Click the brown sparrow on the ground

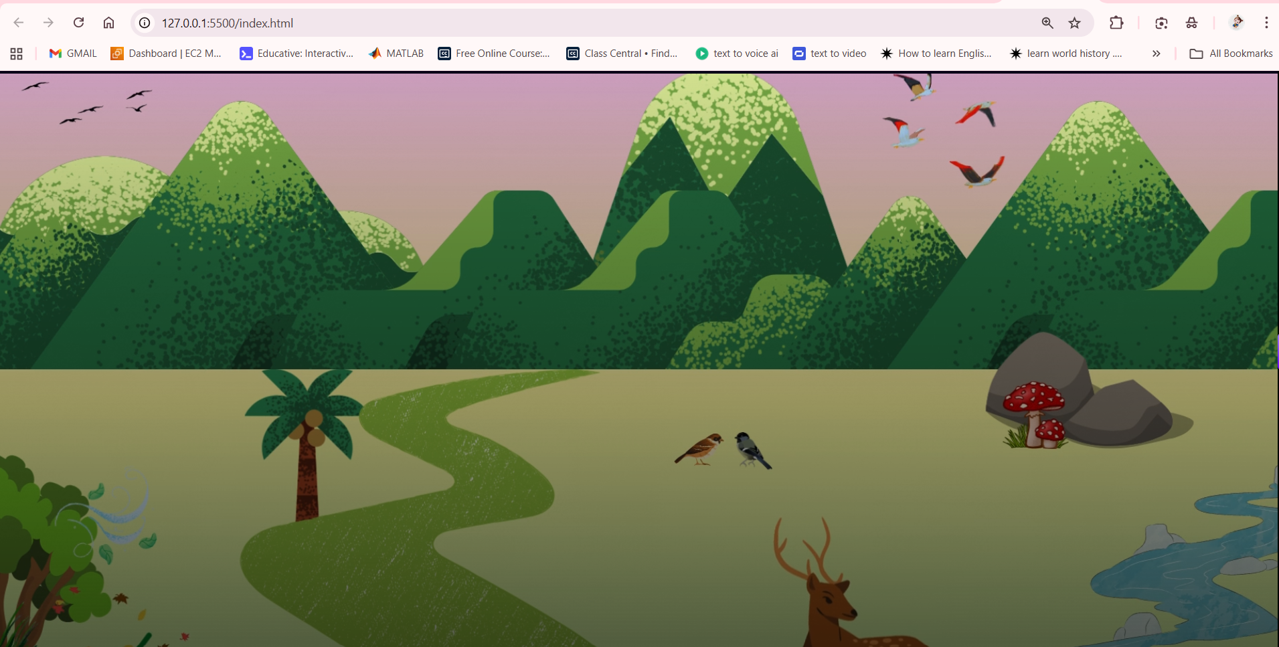pos(700,449)
